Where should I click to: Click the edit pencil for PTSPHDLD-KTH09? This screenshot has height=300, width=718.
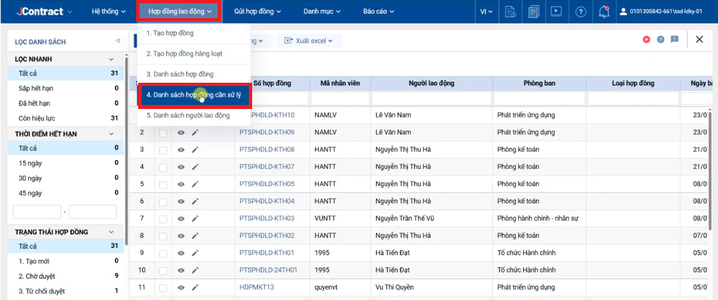click(x=195, y=133)
